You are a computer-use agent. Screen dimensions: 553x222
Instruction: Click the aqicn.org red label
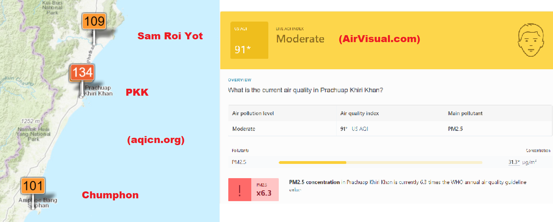156,140
